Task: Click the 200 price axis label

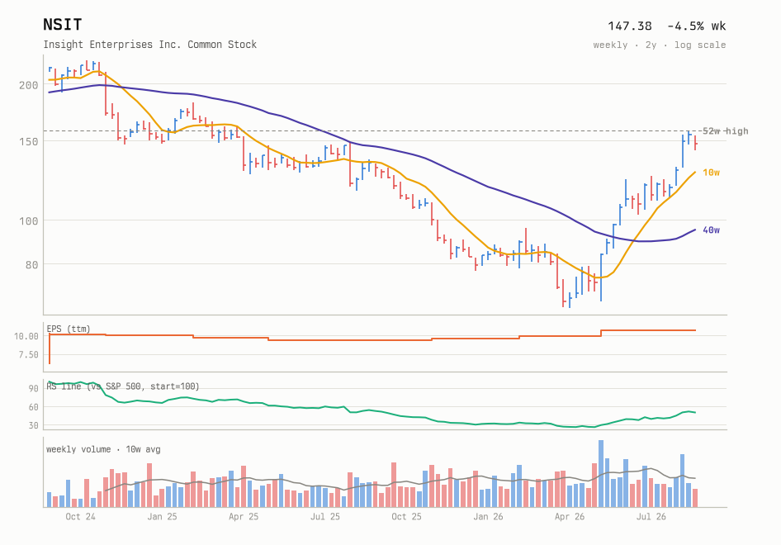Action: [28, 85]
